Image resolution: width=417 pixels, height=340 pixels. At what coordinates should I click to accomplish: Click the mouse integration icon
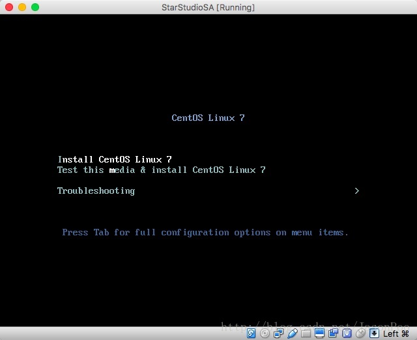coord(360,333)
